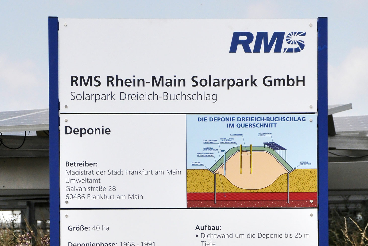Click the "40 ha" value
368x246 pixels.
[x=101, y=228]
